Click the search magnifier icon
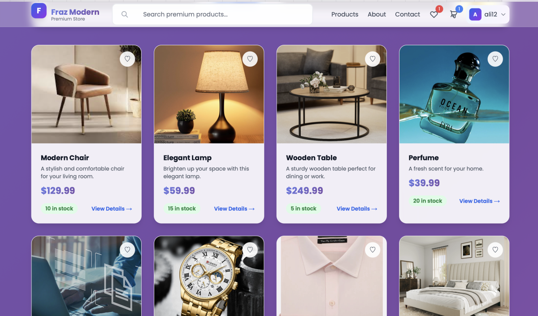The image size is (538, 316). [125, 14]
